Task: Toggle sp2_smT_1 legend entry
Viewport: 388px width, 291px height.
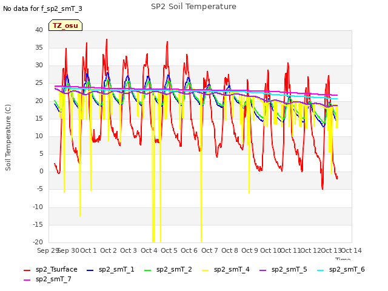Action: pos(110,269)
